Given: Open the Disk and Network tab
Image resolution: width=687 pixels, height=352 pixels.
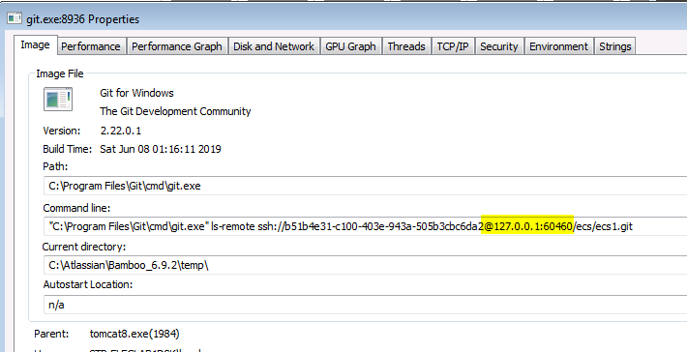Looking at the screenshot, I should point(274,46).
